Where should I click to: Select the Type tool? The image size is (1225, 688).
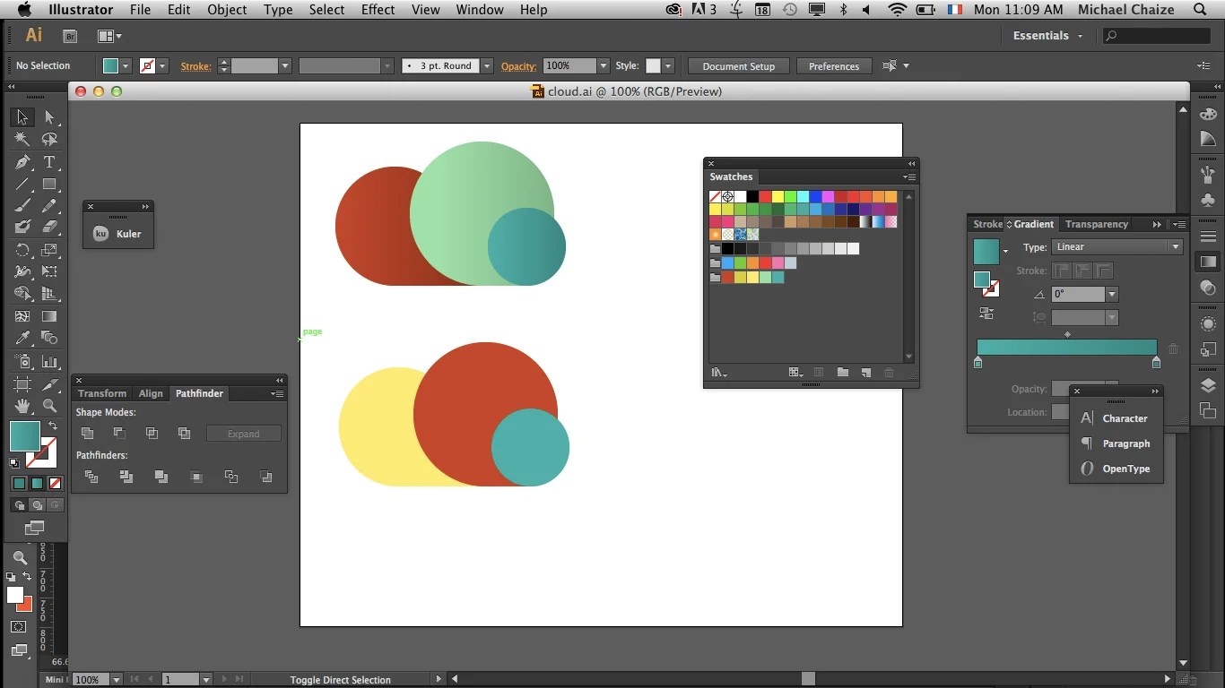tap(50, 163)
